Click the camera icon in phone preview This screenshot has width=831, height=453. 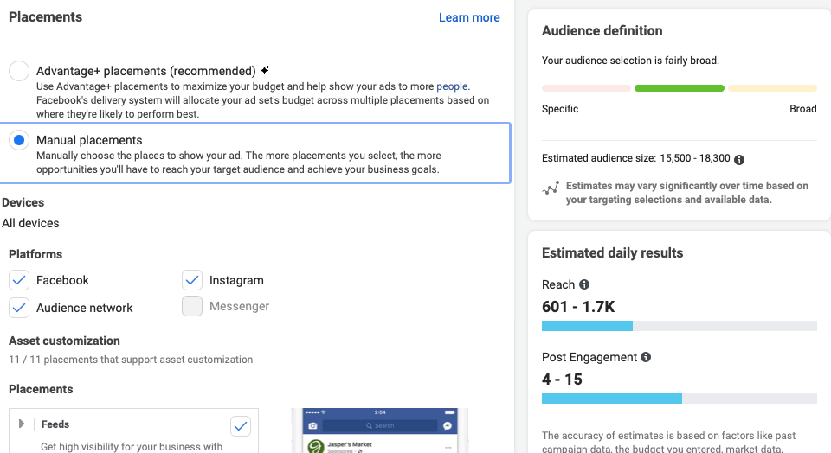[312, 425]
